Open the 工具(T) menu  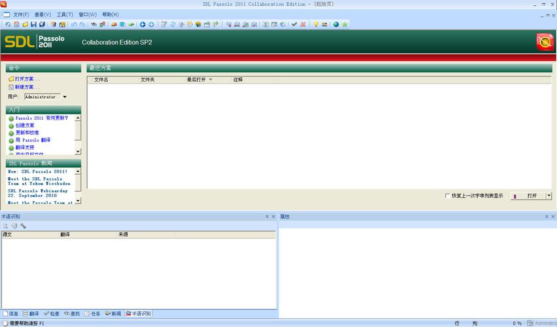point(65,14)
